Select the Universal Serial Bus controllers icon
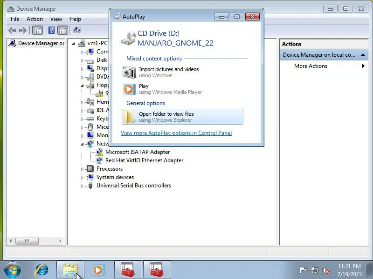Image resolution: width=373 pixels, height=279 pixels. (90, 186)
